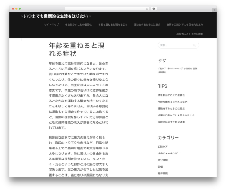The height and width of the screenshot is (191, 226).
Task: Click the browser address bar
Action: [x=107, y=9]
